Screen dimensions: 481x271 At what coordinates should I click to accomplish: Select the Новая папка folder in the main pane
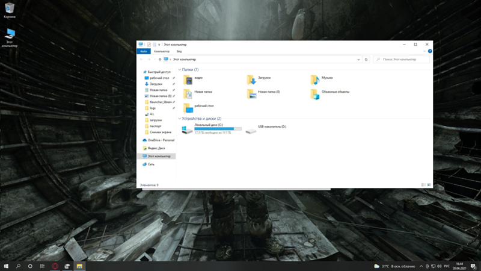198,94
